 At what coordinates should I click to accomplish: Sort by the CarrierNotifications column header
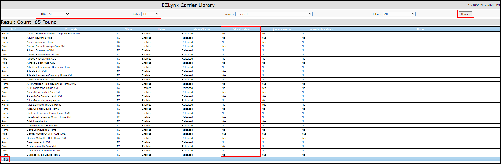321,29
